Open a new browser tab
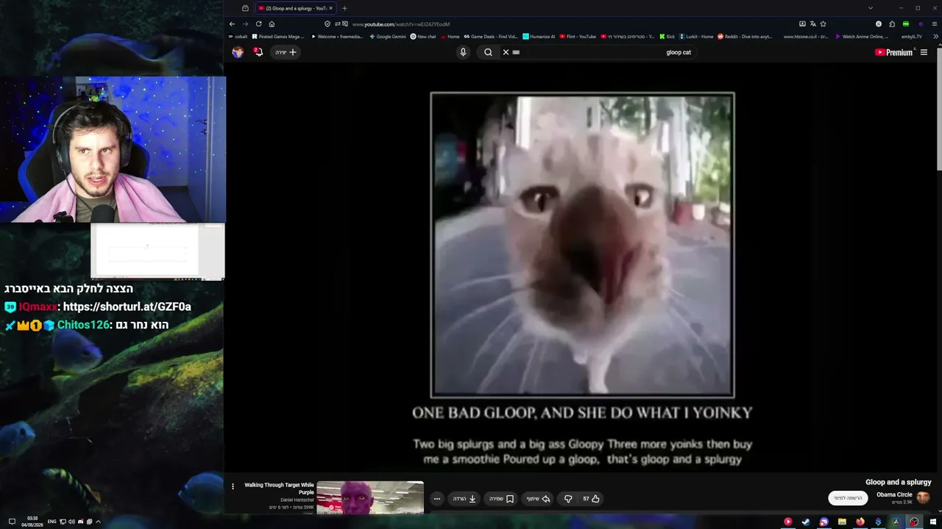Viewport: 942px width, 529px height. tap(344, 8)
